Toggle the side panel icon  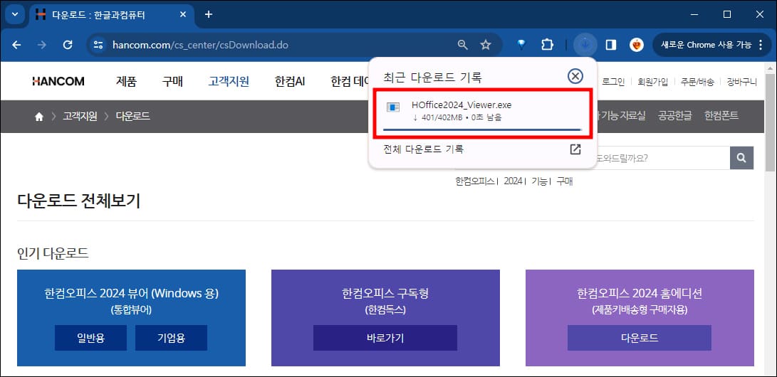click(x=611, y=45)
